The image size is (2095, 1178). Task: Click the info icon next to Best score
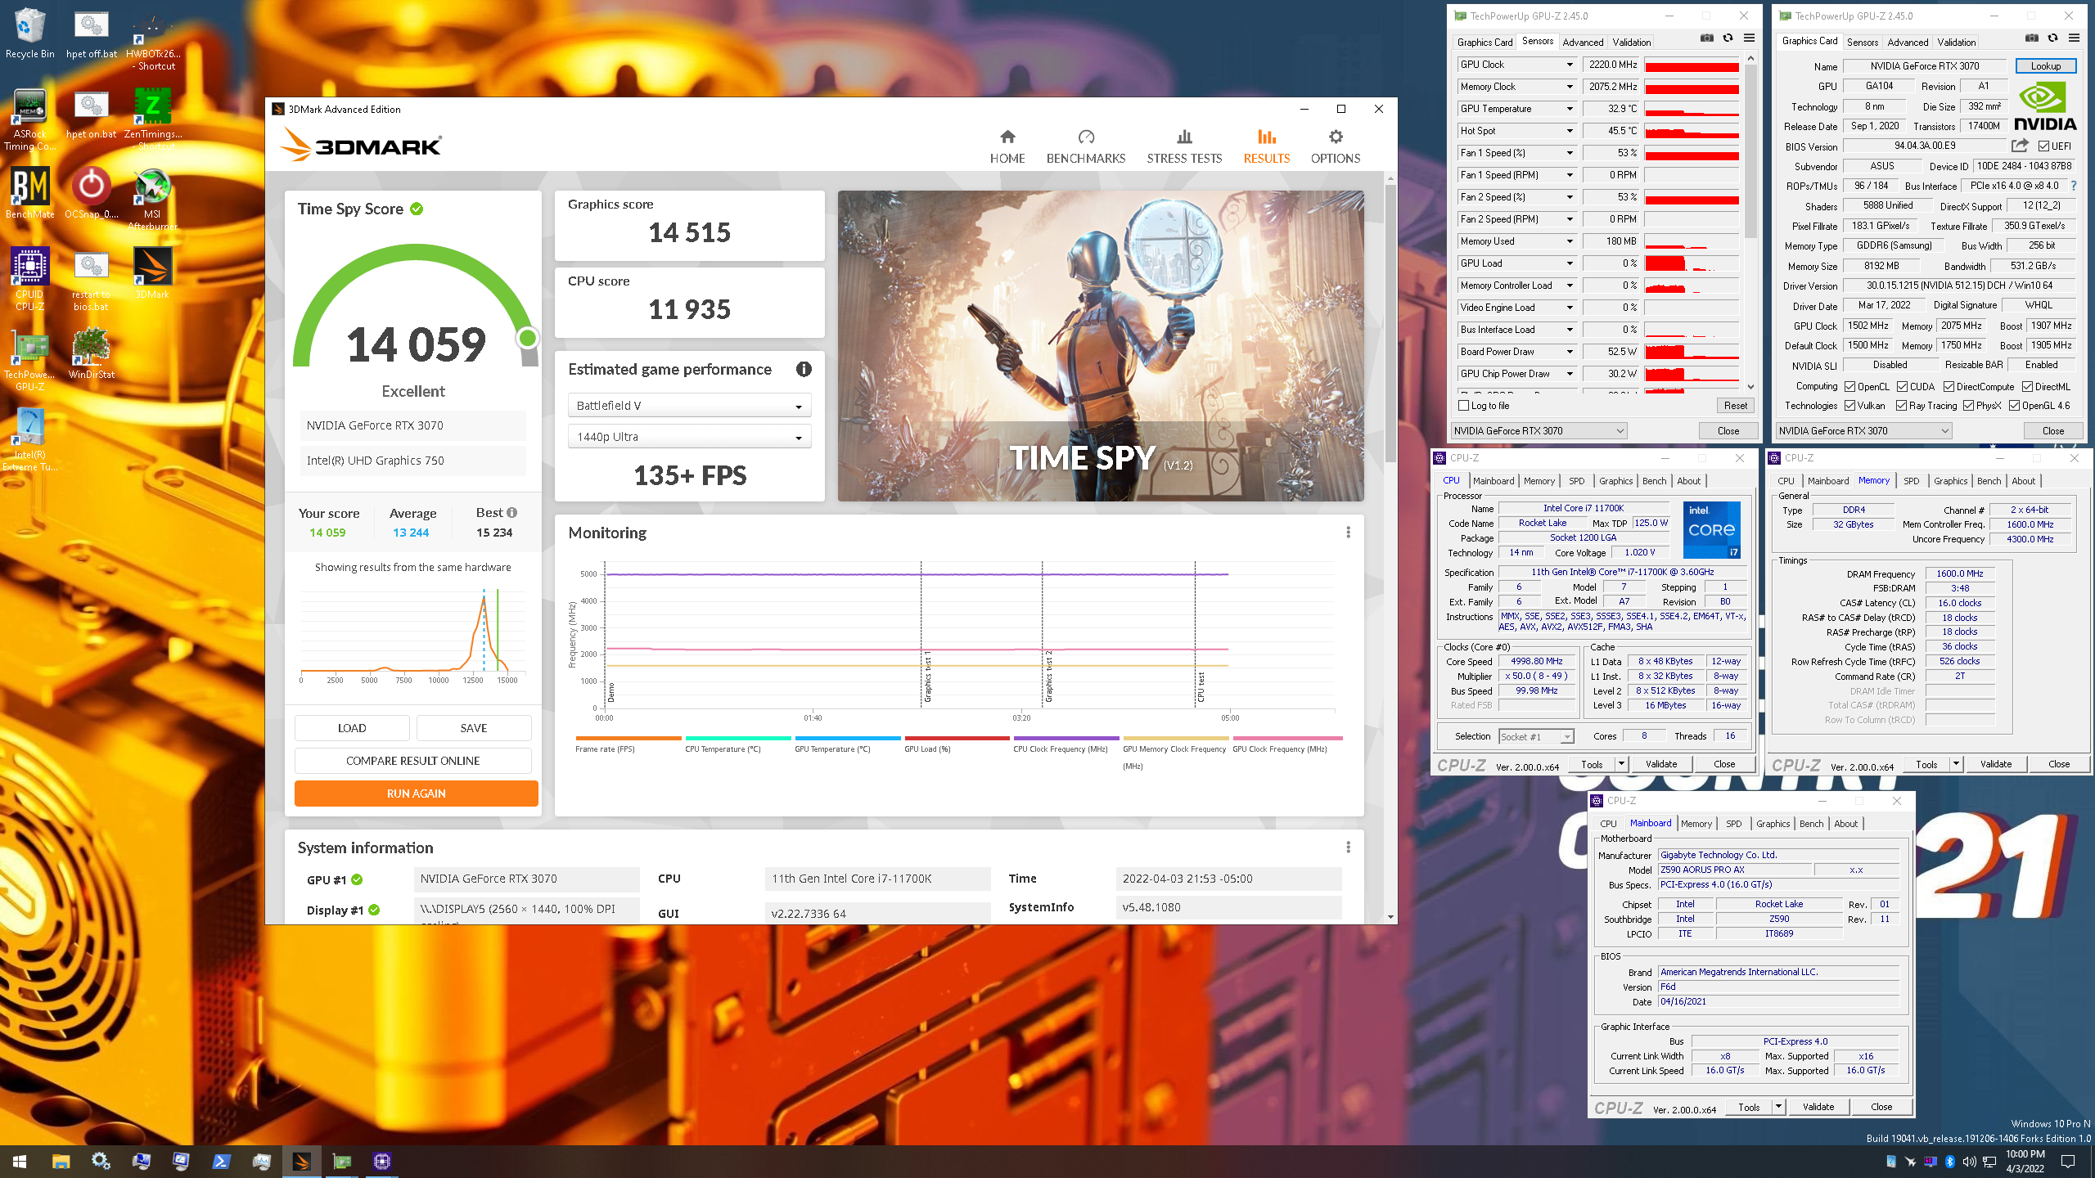coord(512,513)
